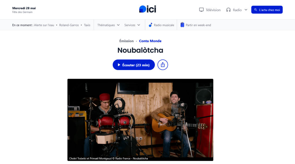The image size is (295, 164).
Task: Click the magnifier in L'actu chez moi
Action: (x=255, y=10)
